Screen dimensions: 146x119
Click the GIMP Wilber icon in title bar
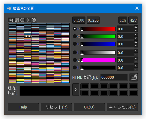pyautogui.click(x=9, y=8)
